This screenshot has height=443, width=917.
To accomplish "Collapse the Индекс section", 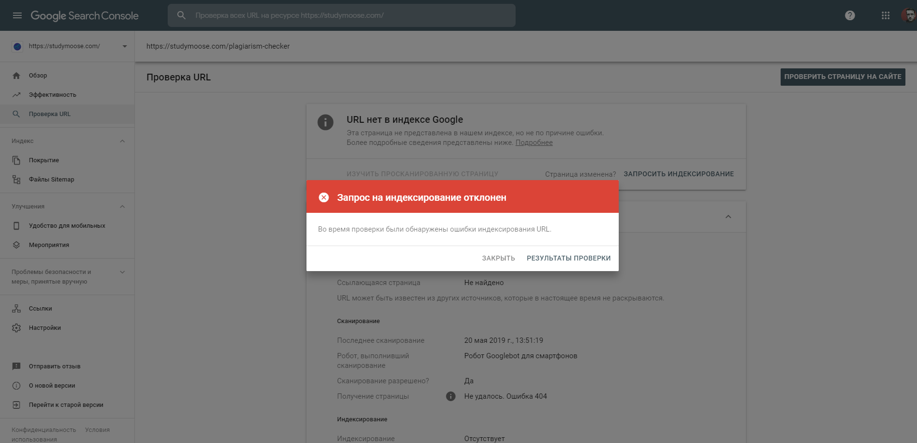I will coord(122,141).
